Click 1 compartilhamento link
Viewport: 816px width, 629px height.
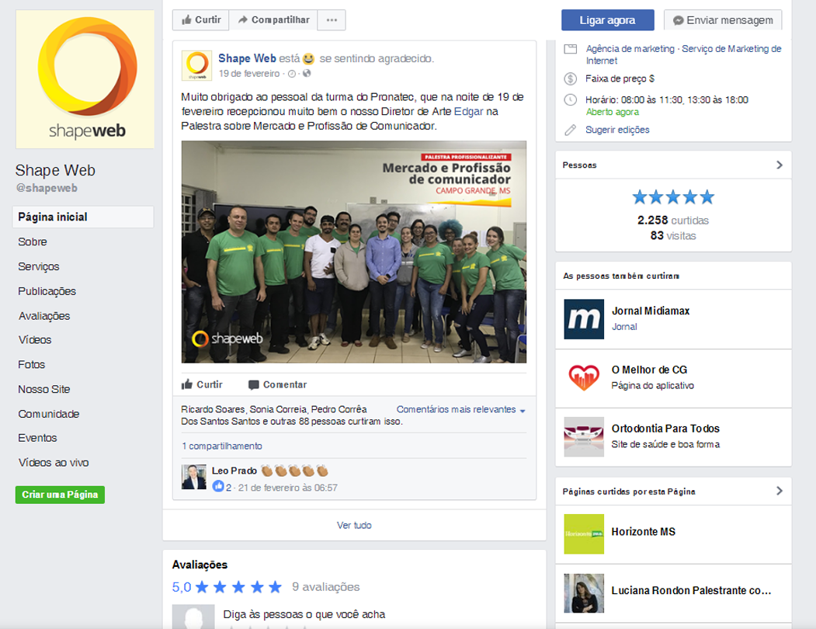pos(222,446)
